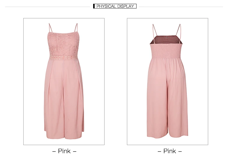Open the front view jumpsuit image

(64, 82)
